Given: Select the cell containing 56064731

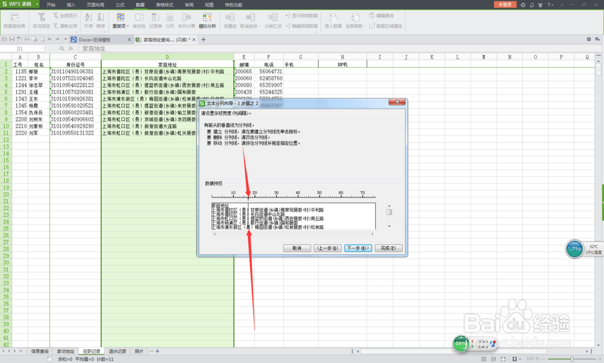Looking at the screenshot, I should [x=269, y=71].
